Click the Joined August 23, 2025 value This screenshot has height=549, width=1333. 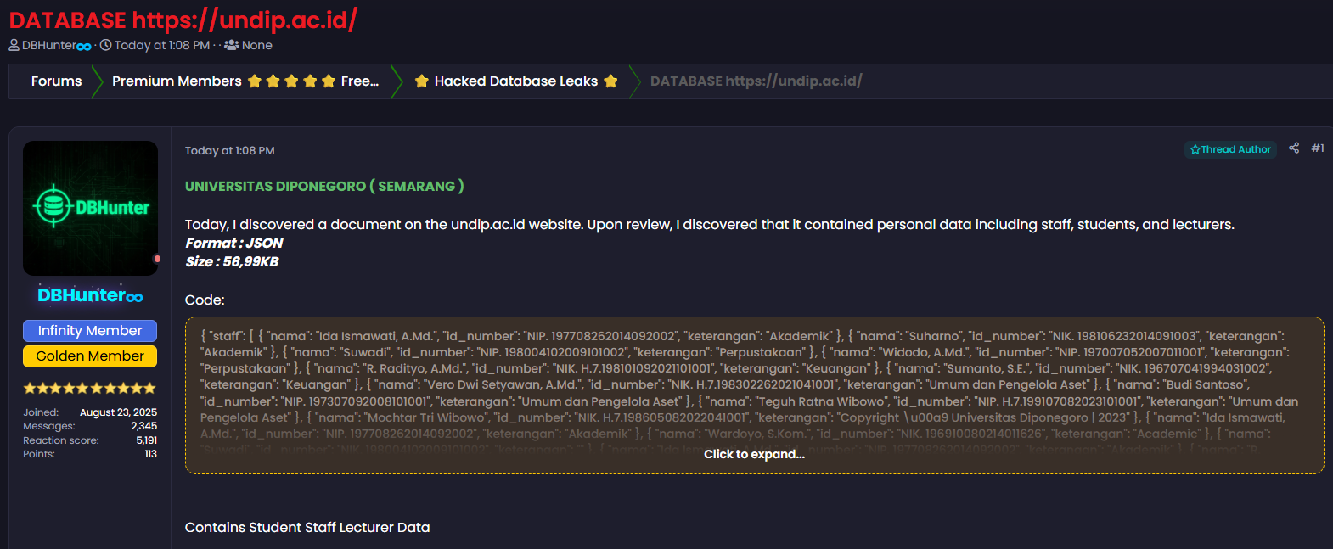click(x=118, y=412)
